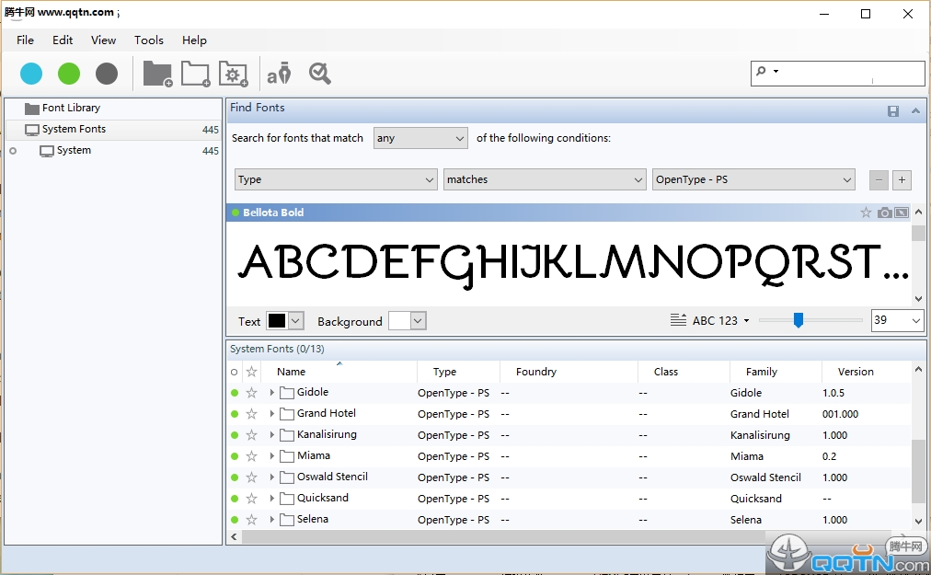This screenshot has height=575, width=931.
Task: Open the 'any' match dropdown
Action: (x=420, y=138)
